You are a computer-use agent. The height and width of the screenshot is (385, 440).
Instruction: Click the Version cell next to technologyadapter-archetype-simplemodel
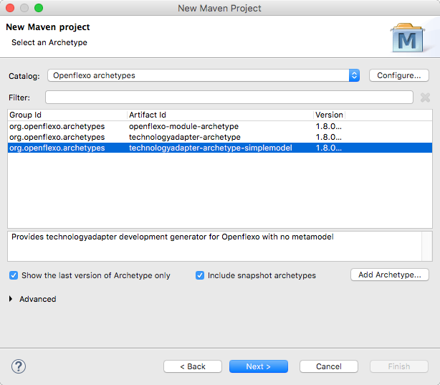click(329, 148)
